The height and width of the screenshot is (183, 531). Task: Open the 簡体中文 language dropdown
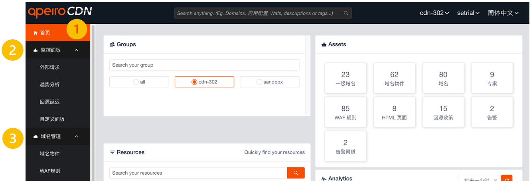(x=503, y=13)
